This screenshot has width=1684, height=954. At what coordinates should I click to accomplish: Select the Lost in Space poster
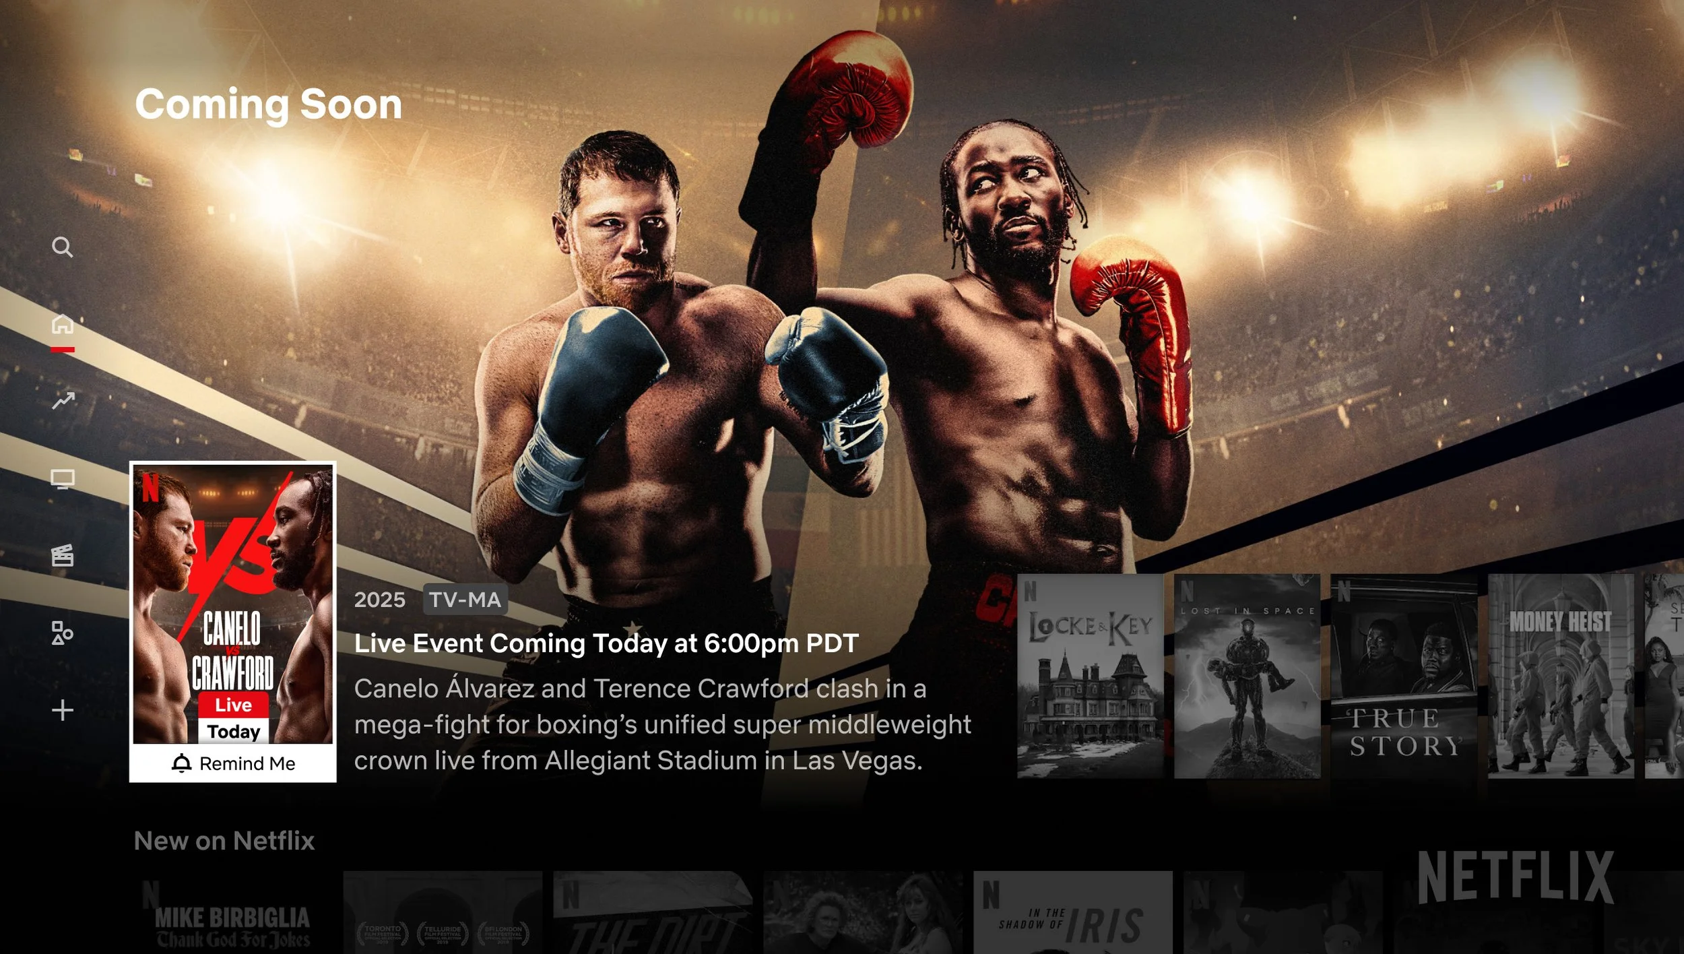click(1247, 676)
